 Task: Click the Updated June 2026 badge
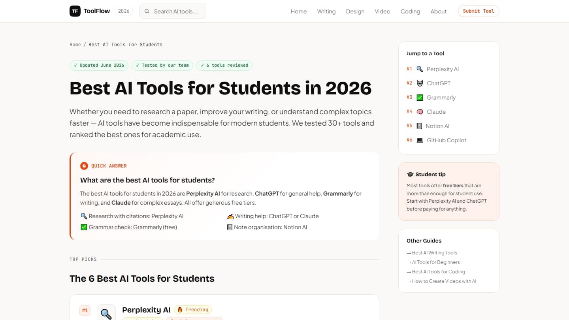click(x=99, y=66)
